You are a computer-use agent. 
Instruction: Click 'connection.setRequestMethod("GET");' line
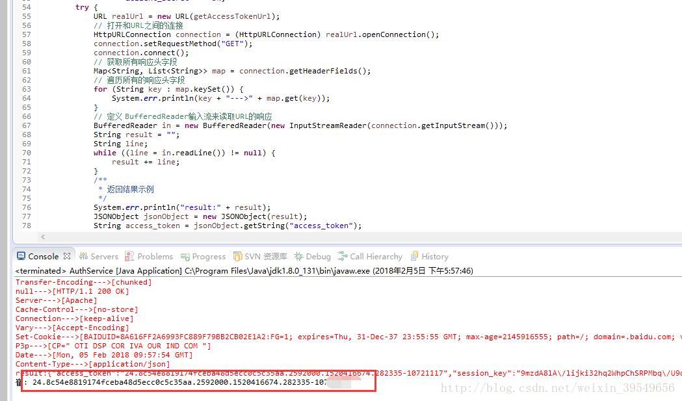pos(173,44)
